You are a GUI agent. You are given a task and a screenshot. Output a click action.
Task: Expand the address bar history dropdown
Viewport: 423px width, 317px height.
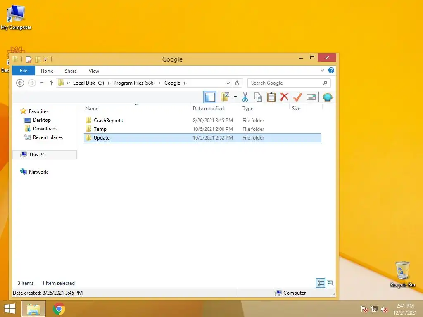pos(228,83)
